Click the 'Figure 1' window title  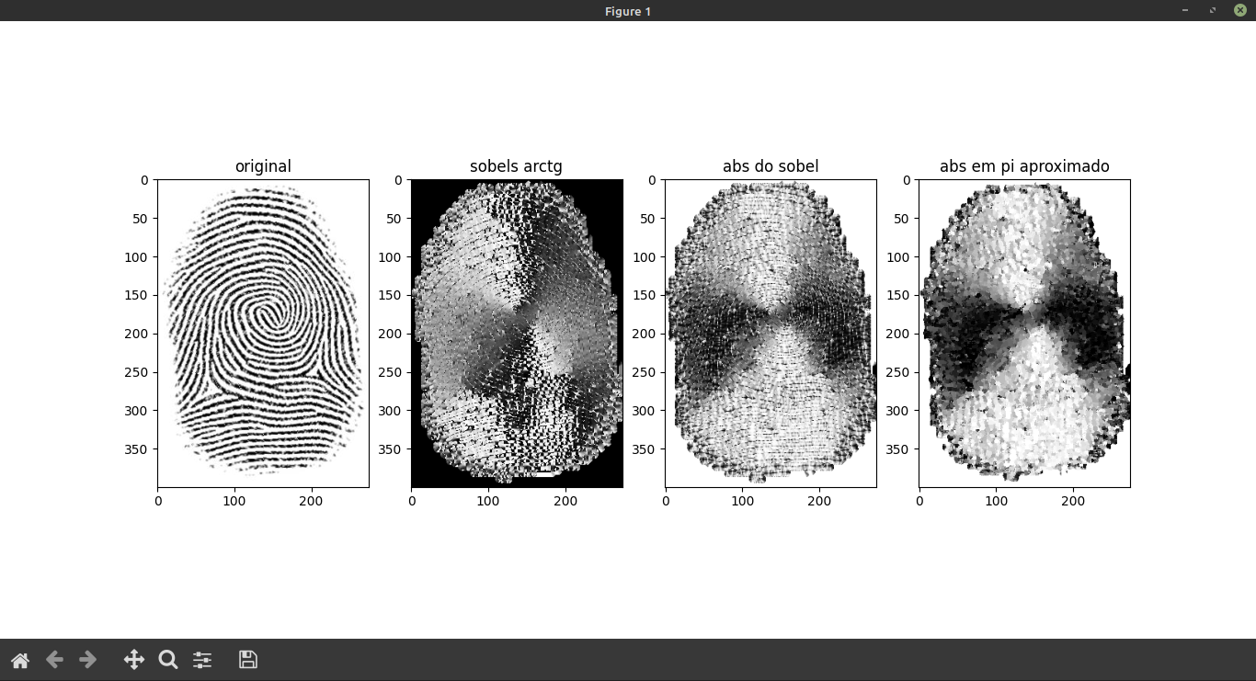(x=628, y=11)
